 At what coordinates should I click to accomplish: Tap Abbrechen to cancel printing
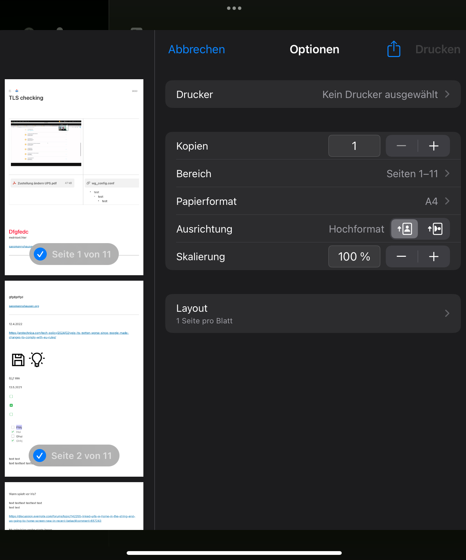(197, 50)
